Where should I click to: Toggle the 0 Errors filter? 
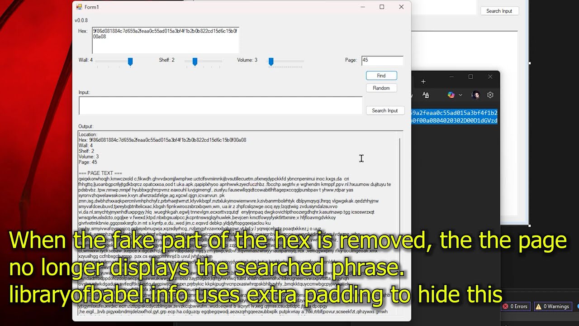[515, 307]
